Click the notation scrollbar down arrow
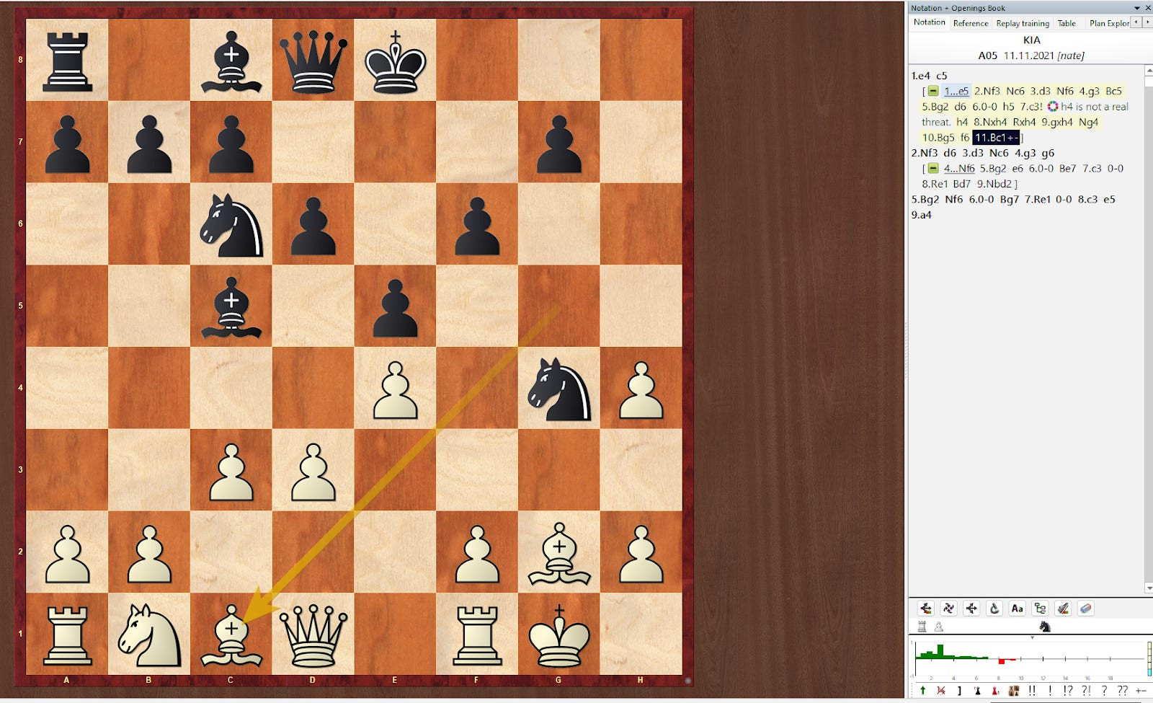The width and height of the screenshot is (1153, 703). [x=1148, y=588]
